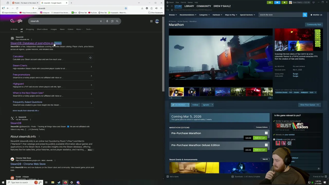Click View Your Queue button
This screenshot has height=185, width=329.
(309, 105)
